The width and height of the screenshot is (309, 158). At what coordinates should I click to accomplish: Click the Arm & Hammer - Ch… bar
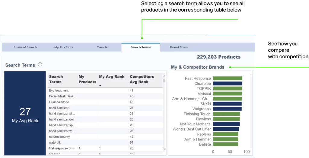(x=228, y=99)
